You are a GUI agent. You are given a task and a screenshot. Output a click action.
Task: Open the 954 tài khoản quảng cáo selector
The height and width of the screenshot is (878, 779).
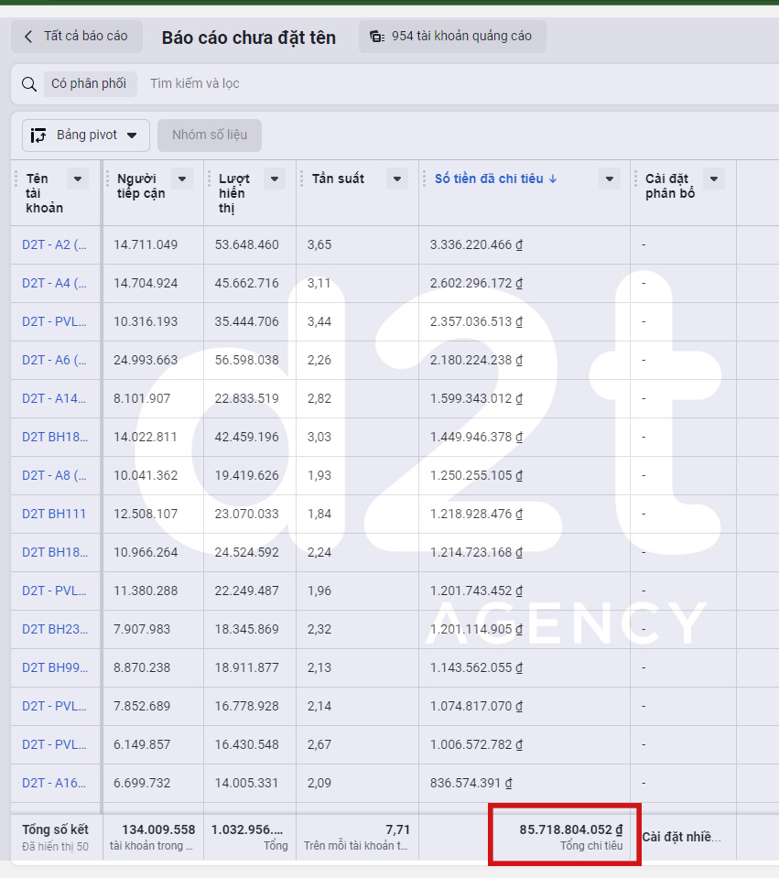coord(452,37)
